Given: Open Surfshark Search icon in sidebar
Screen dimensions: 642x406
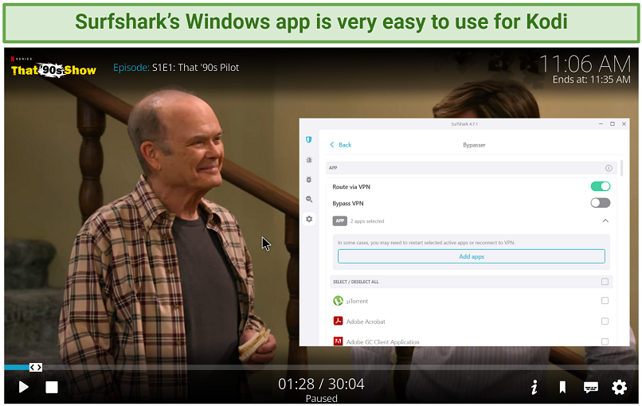Looking at the screenshot, I should point(309,199).
